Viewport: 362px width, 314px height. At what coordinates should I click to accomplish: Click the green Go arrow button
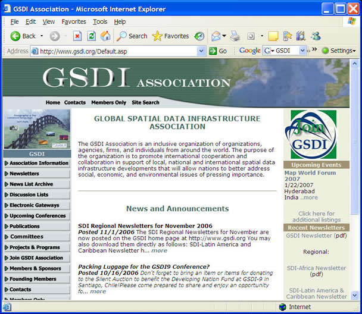point(213,51)
